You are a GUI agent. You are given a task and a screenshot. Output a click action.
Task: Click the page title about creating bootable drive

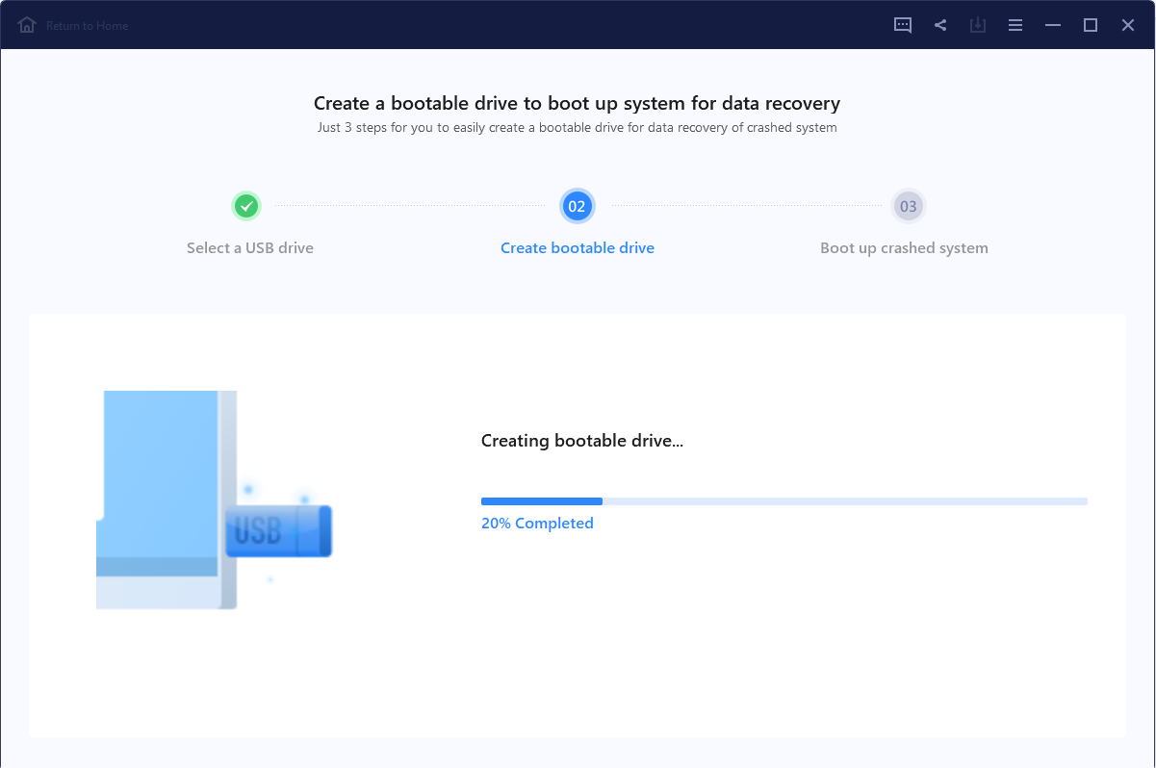pyautogui.click(x=578, y=103)
